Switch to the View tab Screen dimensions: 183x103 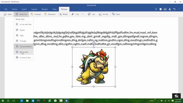click(54, 9)
